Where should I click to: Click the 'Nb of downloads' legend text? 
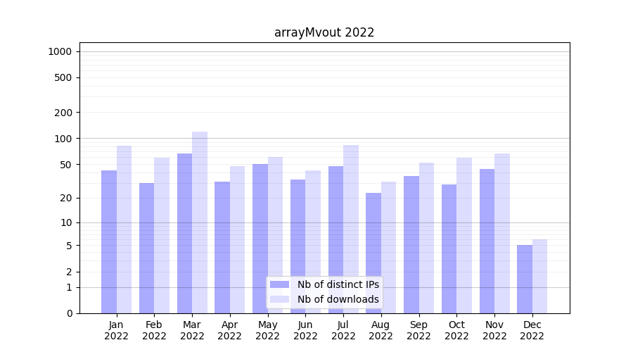tap(338, 299)
